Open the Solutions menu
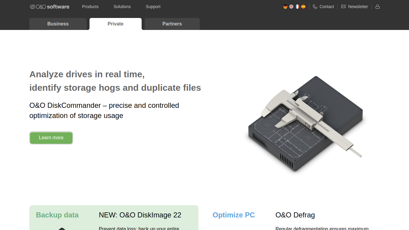Image resolution: width=409 pixels, height=230 pixels. point(122,7)
